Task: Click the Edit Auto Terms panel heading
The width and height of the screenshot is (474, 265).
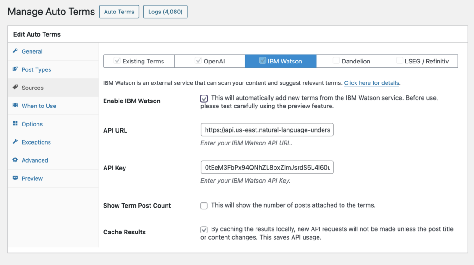Action: tap(37, 34)
